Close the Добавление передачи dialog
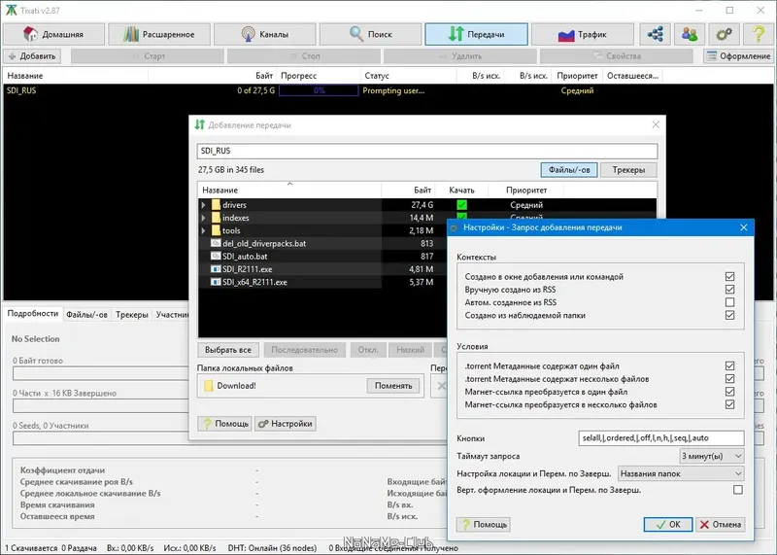 656,125
